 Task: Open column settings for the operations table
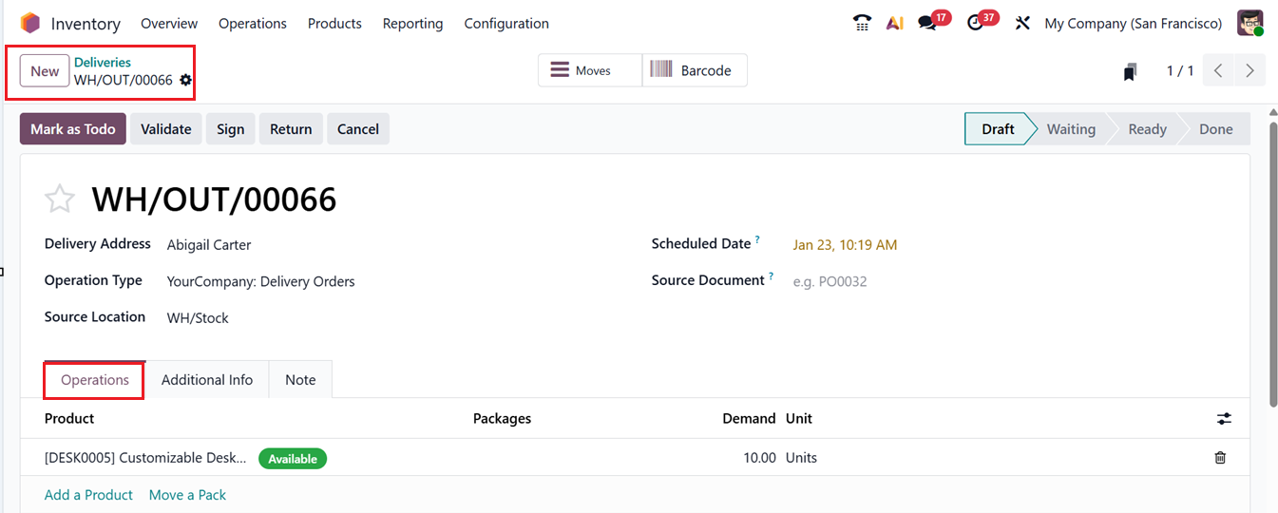tap(1224, 419)
